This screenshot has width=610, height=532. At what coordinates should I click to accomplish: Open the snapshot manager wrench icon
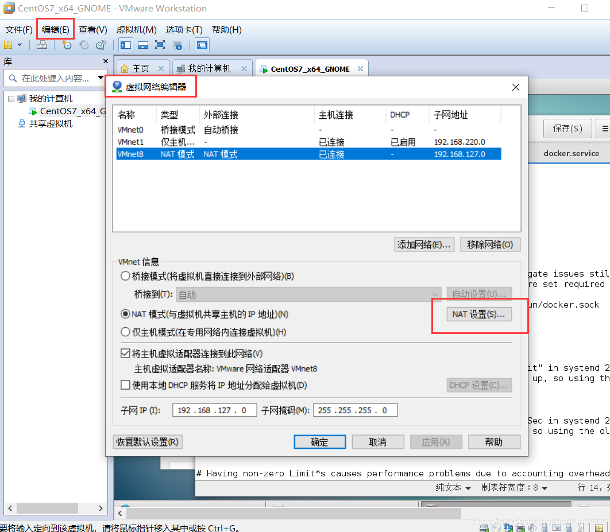click(101, 45)
